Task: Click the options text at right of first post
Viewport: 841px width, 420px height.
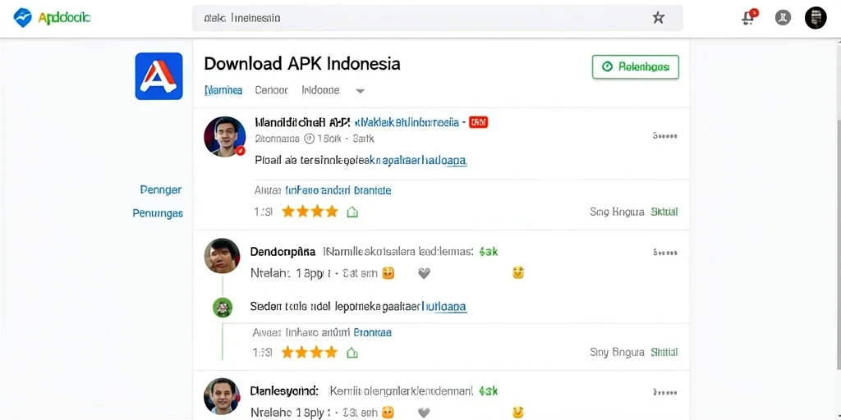Action: tap(665, 136)
